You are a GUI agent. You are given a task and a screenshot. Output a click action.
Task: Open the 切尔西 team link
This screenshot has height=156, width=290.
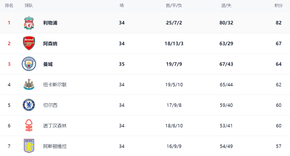(50, 105)
